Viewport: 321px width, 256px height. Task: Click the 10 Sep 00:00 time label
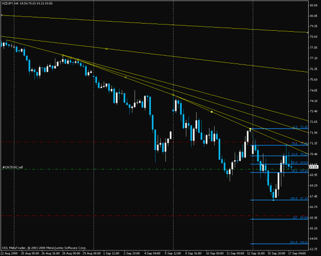pos(215,253)
